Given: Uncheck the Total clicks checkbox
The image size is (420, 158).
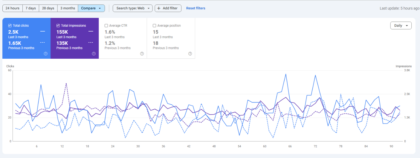Looking at the screenshot, I should coord(10,26).
